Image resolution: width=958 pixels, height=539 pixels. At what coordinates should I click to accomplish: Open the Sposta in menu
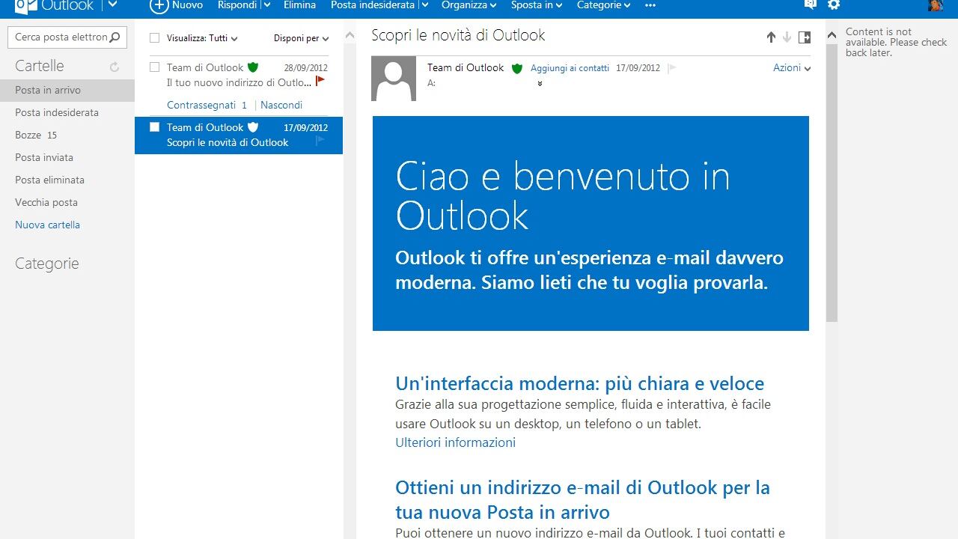pos(536,4)
